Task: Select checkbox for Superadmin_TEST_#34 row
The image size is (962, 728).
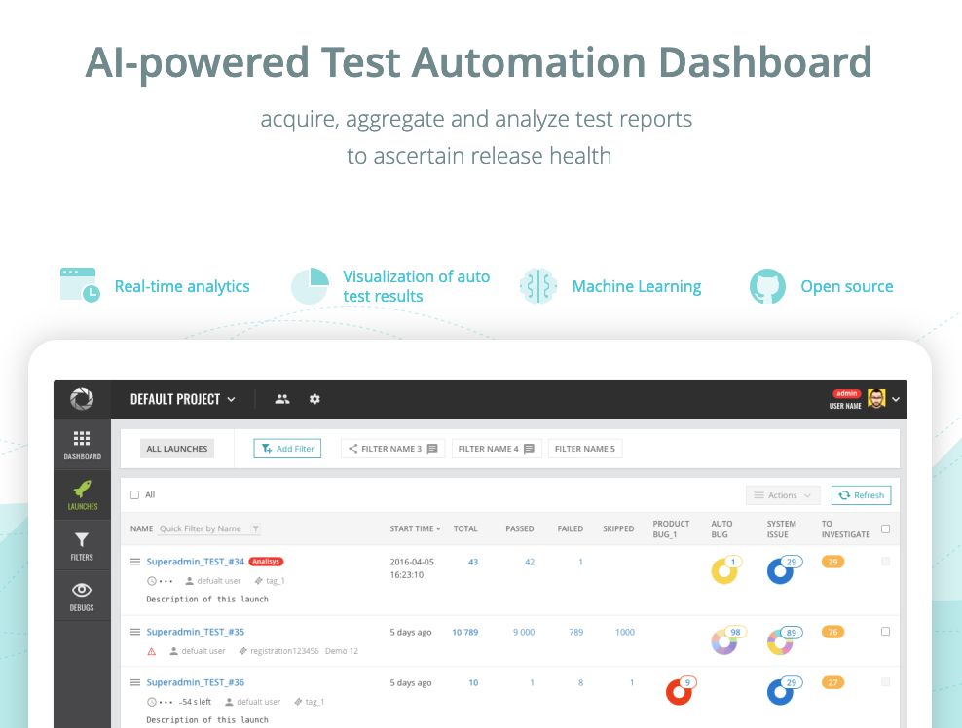Action: pyautogui.click(x=885, y=562)
